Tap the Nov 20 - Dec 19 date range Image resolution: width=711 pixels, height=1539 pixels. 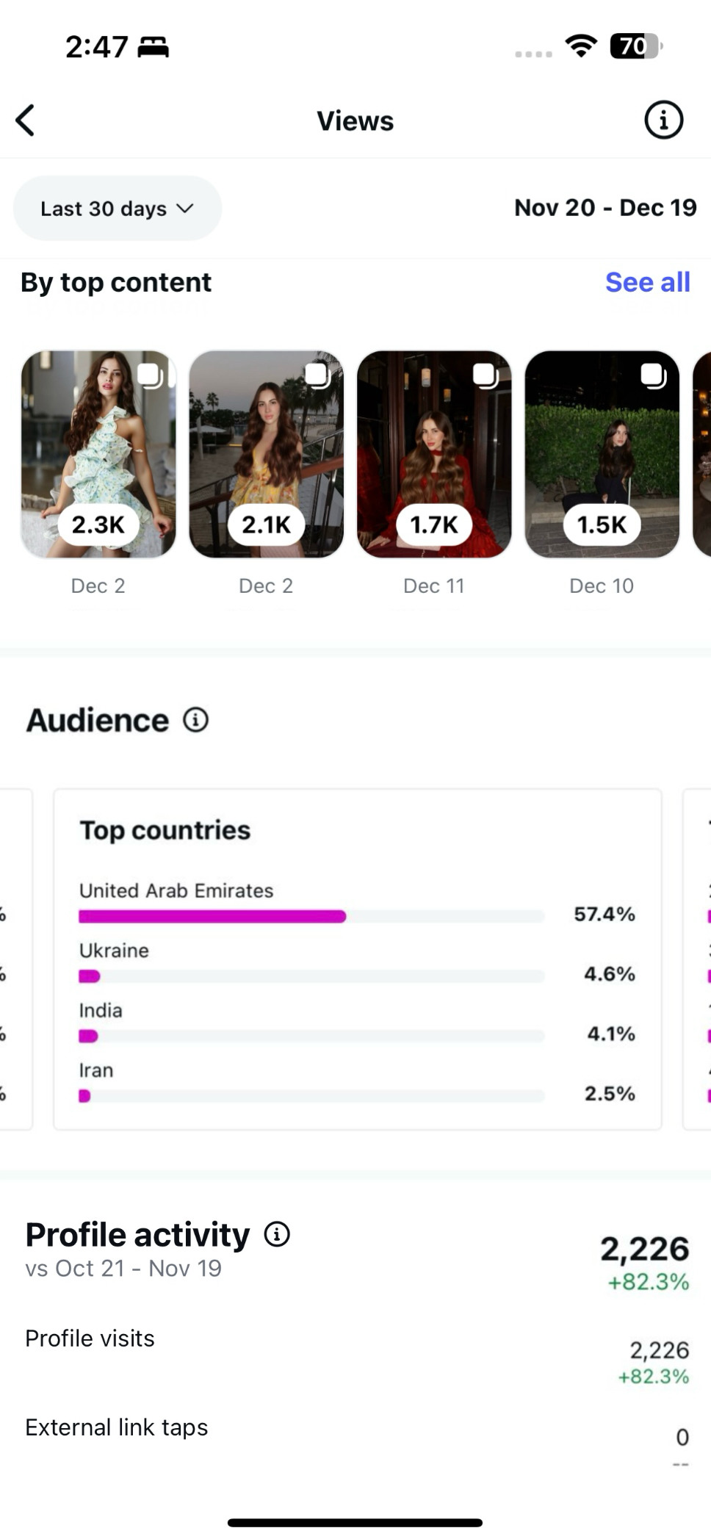coord(605,208)
